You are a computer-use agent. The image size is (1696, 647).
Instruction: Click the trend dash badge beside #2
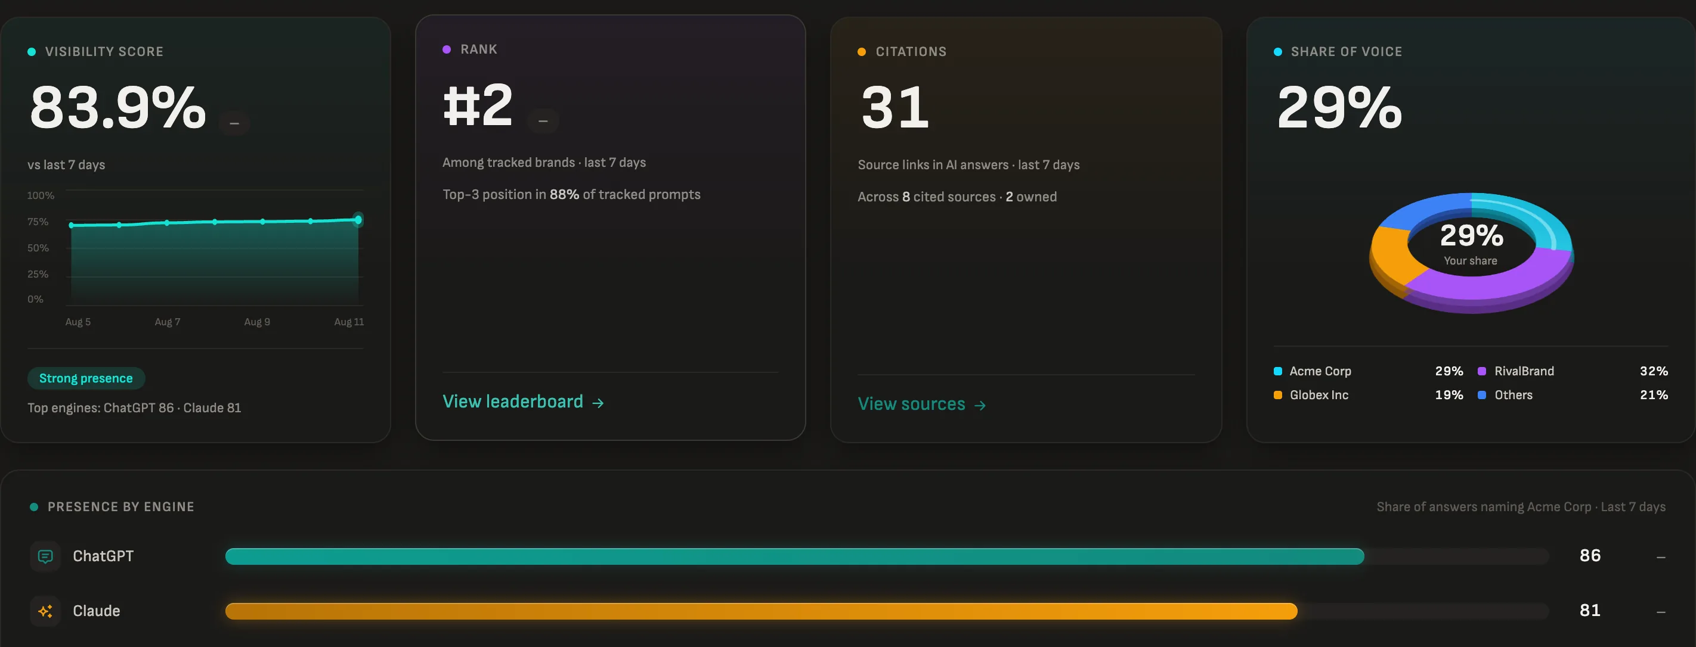543,121
